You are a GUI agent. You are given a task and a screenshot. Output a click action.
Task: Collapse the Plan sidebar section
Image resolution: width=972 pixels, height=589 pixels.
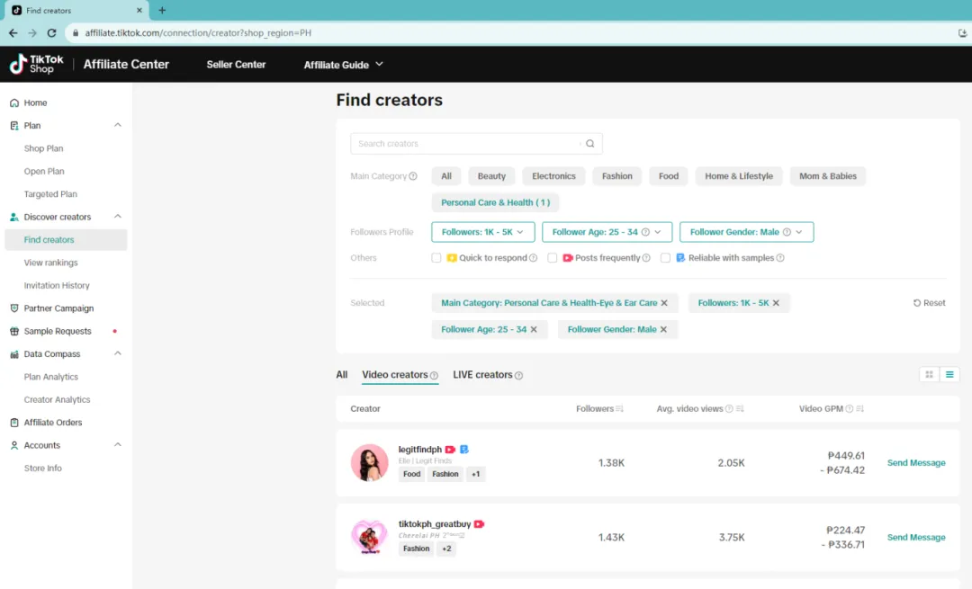click(117, 126)
